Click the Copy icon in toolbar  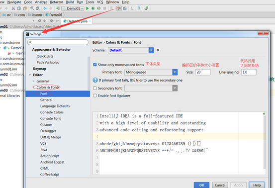pyautogui.click(x=19, y=8)
